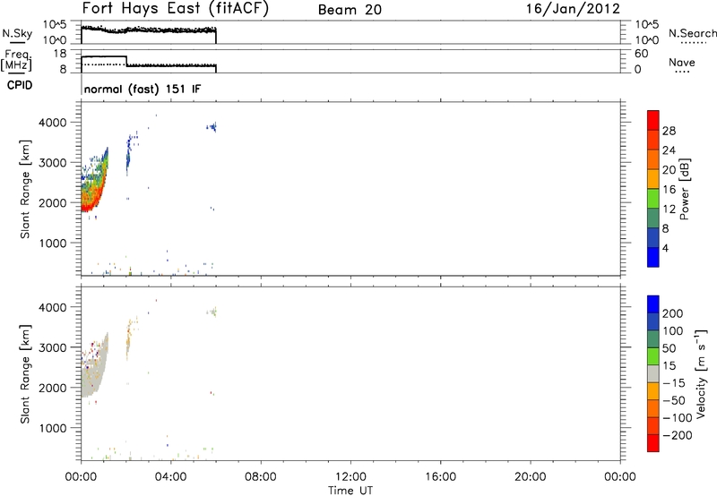Click the 'Power [dB]' color bar title

coord(684,189)
